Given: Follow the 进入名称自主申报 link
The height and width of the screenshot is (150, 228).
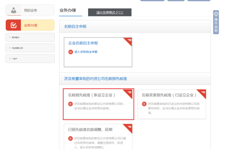Looking at the screenshot, I should point(86,52).
